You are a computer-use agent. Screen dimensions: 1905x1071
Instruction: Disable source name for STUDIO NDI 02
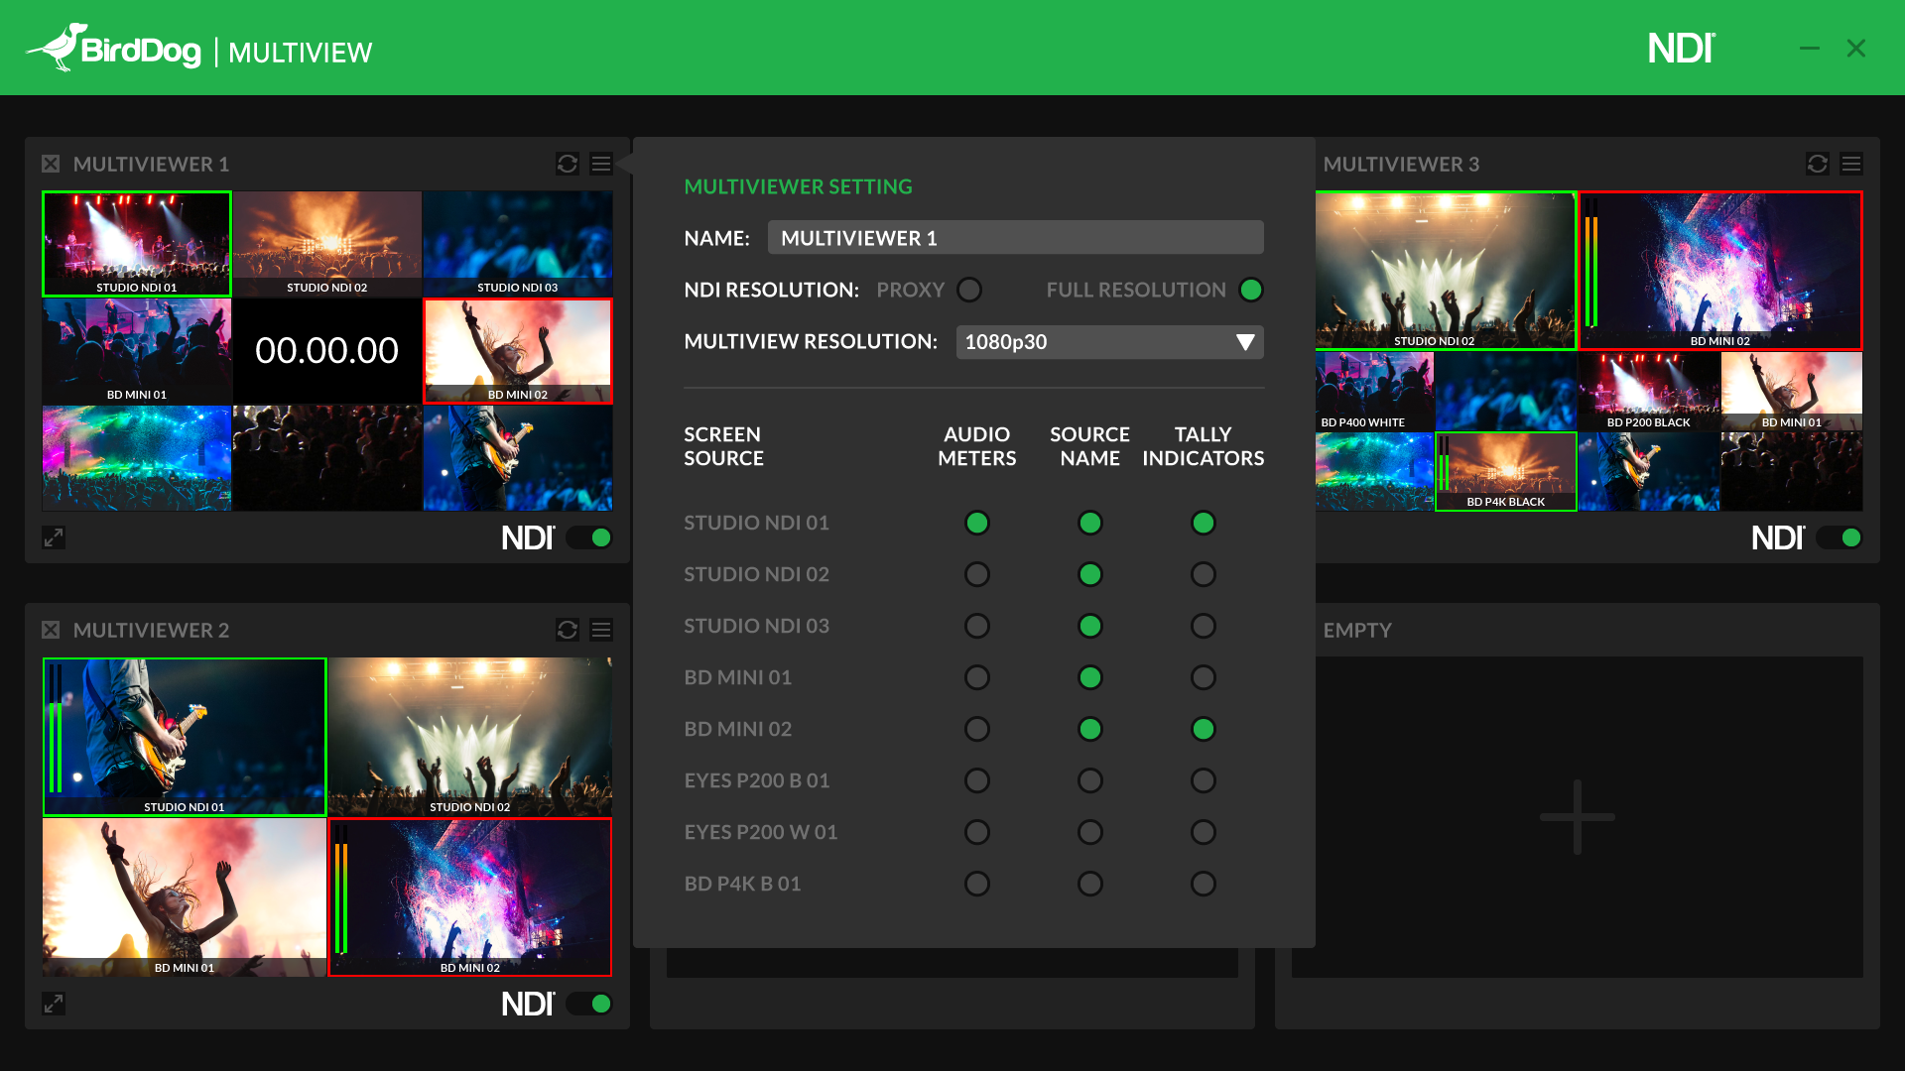coord(1090,574)
